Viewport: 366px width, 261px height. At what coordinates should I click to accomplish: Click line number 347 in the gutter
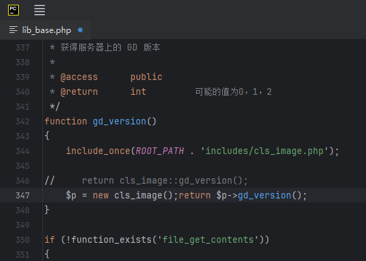tap(23, 196)
